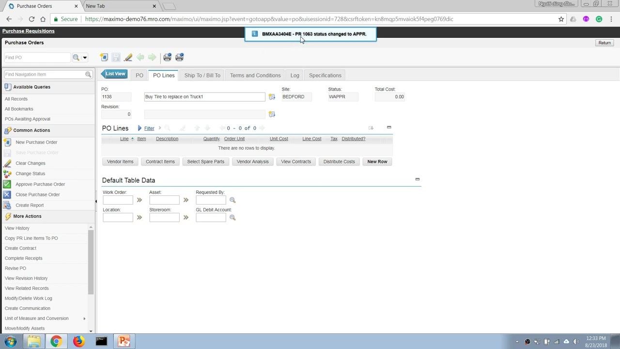620x349 pixels.
Task: Select the Terms and Conditions tab
Action: [x=255, y=75]
